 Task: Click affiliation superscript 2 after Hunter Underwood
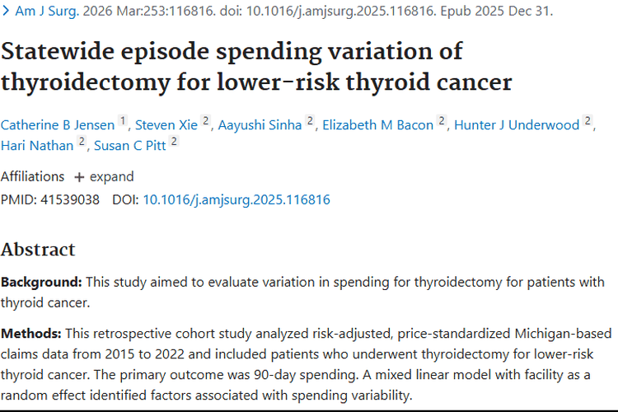(x=588, y=121)
